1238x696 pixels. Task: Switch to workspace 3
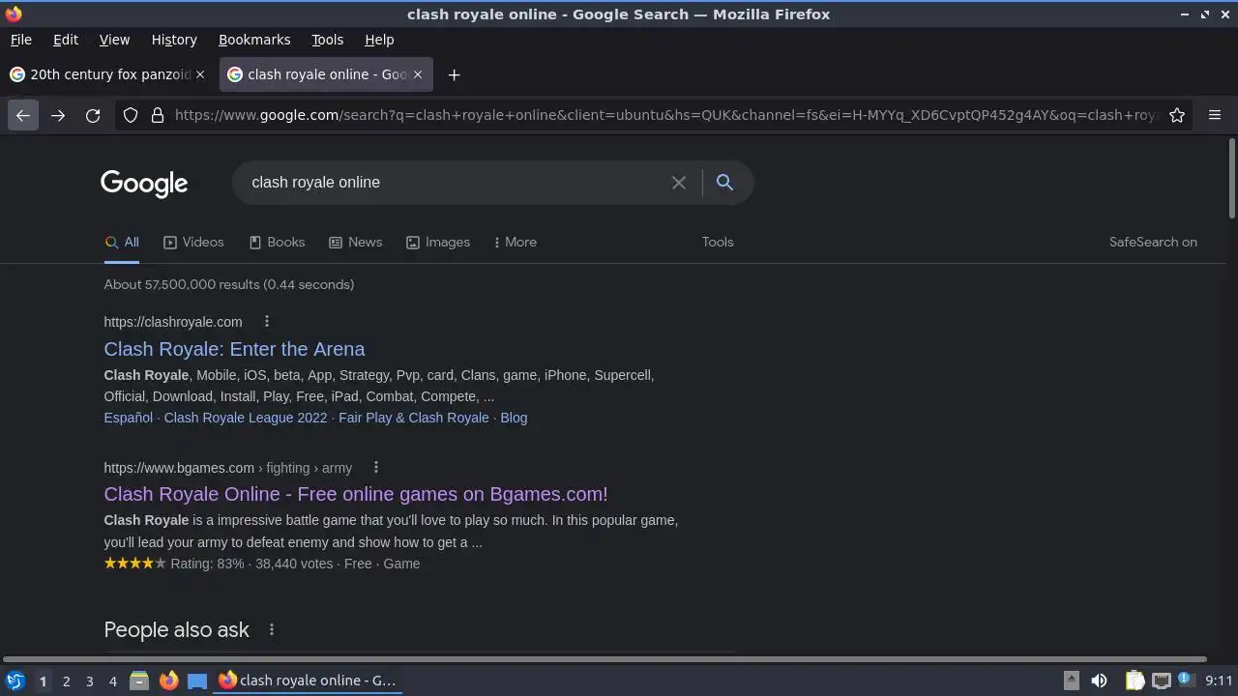click(x=89, y=681)
